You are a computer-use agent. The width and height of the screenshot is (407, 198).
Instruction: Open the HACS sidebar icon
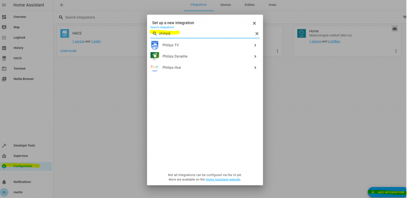coord(4,58)
